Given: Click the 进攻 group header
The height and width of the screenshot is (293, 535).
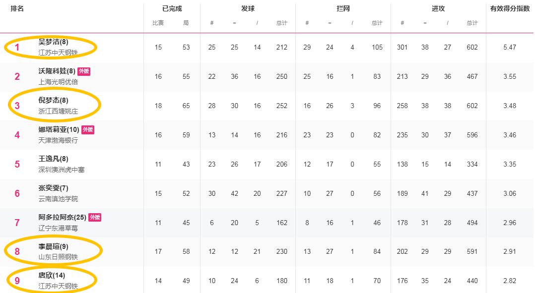Looking at the screenshot, I should [438, 8].
